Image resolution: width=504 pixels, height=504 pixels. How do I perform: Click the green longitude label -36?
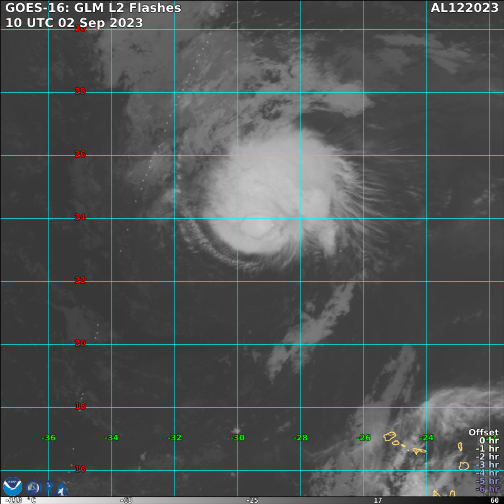[49, 437]
